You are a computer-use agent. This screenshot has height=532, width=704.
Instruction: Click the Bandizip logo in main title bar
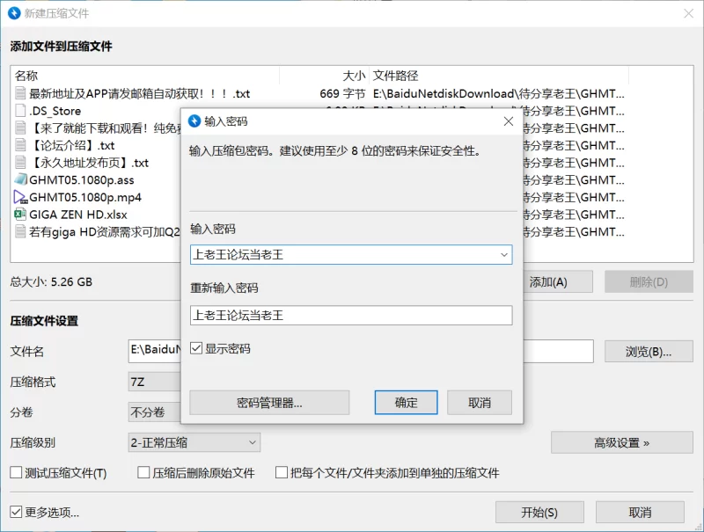[x=14, y=13]
